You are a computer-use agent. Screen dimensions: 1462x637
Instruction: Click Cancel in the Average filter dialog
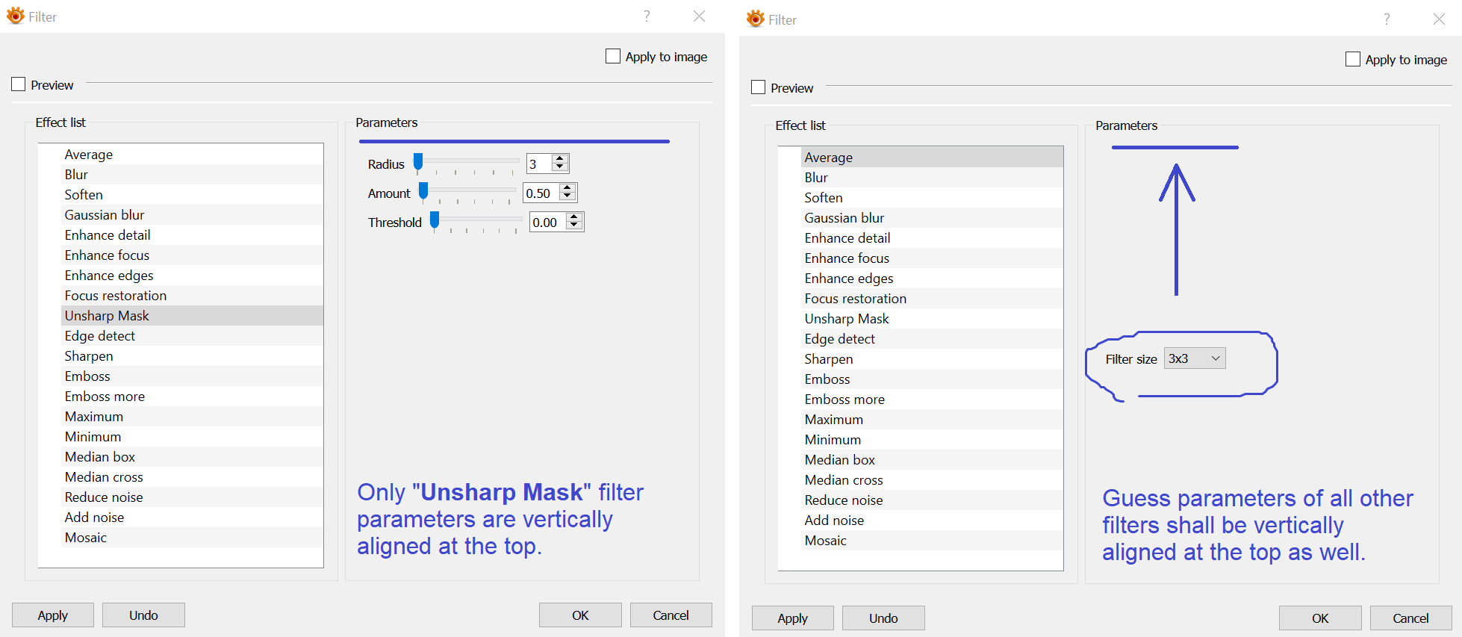pos(1410,618)
